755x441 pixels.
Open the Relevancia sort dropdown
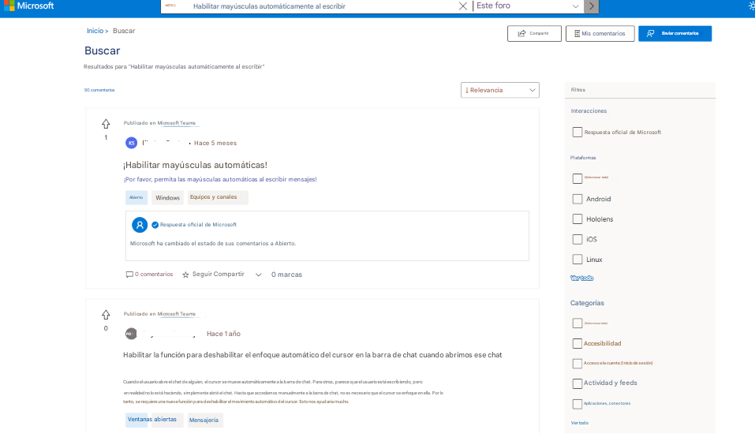[500, 90]
